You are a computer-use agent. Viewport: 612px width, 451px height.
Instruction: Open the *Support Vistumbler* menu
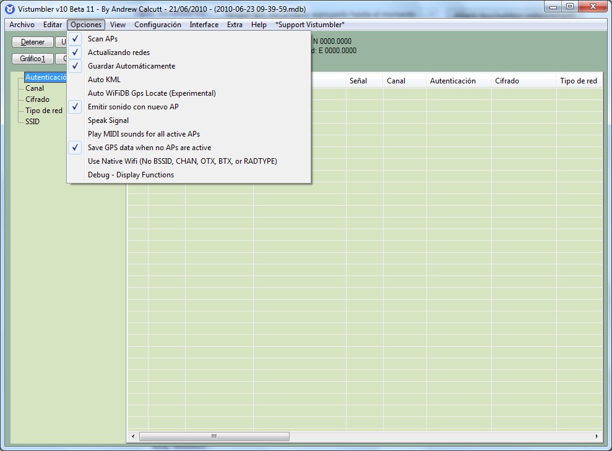click(310, 25)
